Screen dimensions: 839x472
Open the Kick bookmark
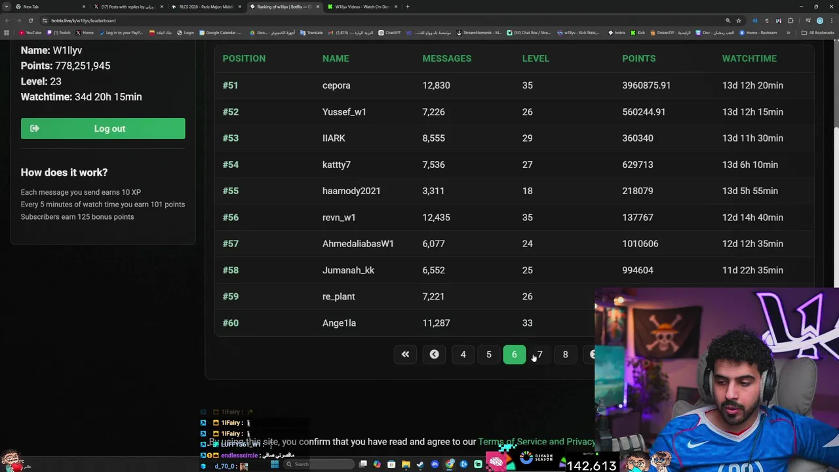pyautogui.click(x=638, y=33)
